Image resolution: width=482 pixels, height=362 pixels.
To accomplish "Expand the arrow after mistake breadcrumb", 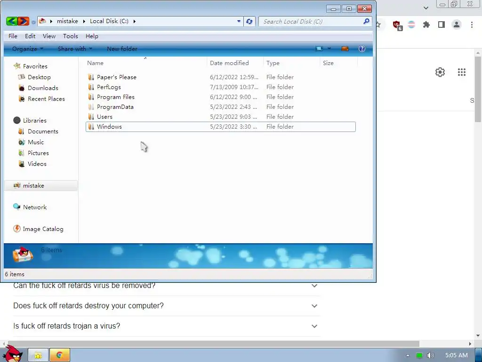I will 84,22.
